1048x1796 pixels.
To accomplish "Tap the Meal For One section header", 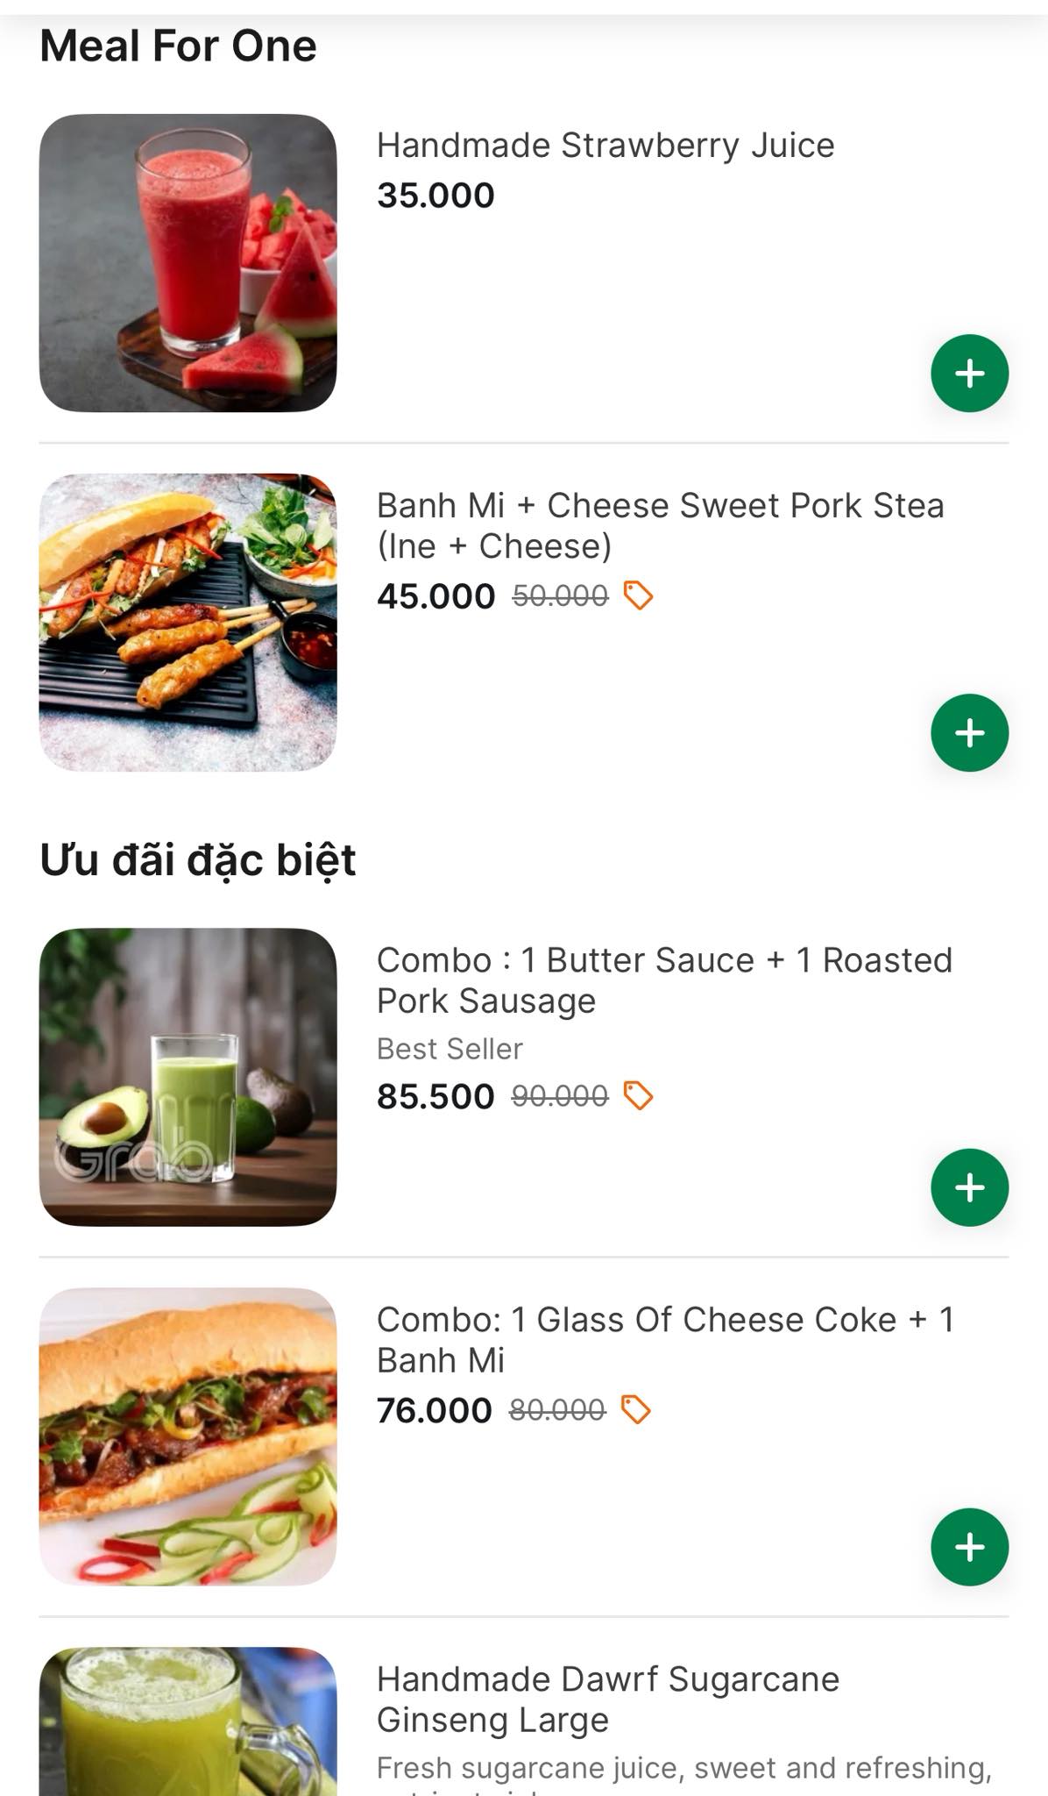I will coord(178,46).
